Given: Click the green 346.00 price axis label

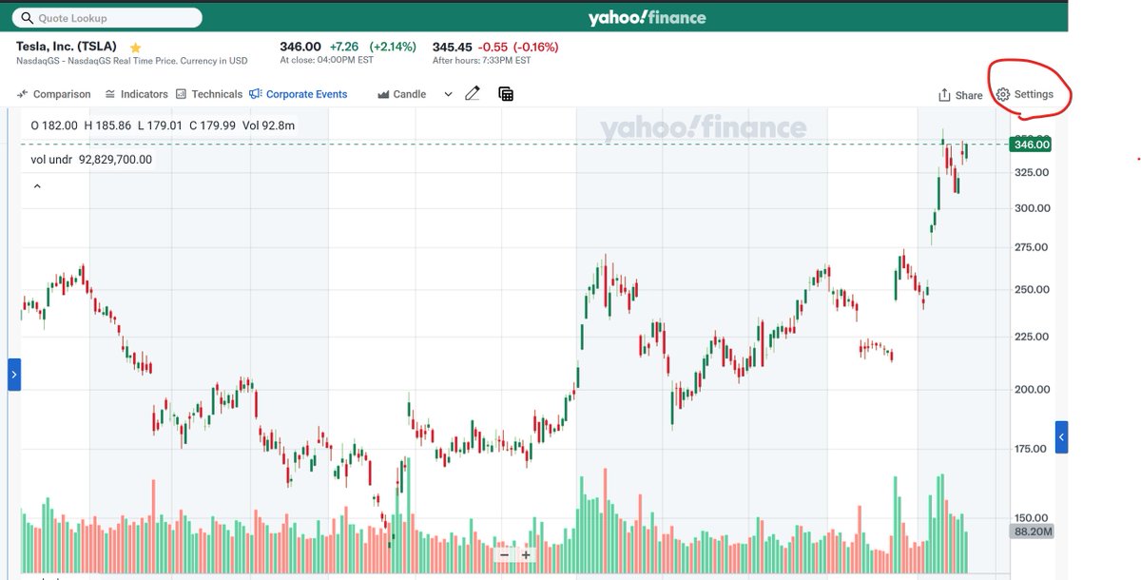Looking at the screenshot, I should click(1032, 145).
